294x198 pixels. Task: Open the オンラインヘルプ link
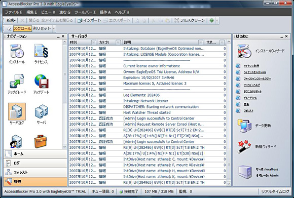tap(251, 85)
